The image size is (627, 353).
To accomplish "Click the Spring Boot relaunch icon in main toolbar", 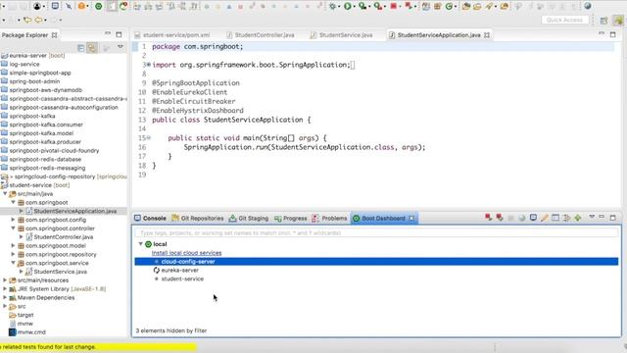I will pos(409,6).
